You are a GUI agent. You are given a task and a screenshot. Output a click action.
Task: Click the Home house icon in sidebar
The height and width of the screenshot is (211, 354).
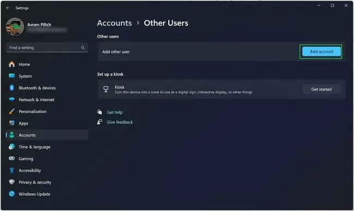12,64
